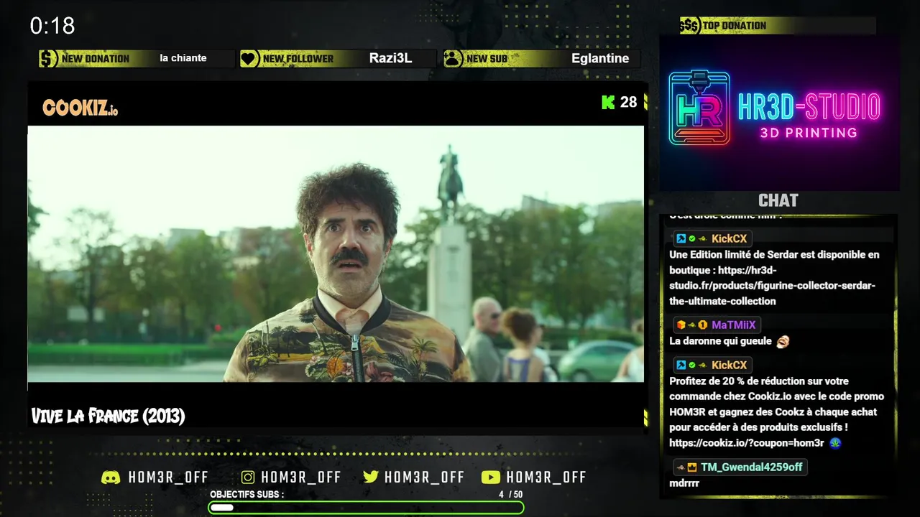920x517 pixels.
Task: Click the Instagram icon in the socials bar
Action: tap(248, 478)
